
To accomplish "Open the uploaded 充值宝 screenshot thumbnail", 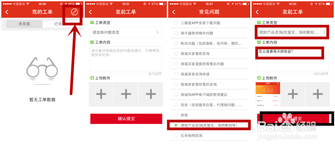I will (268, 94).
